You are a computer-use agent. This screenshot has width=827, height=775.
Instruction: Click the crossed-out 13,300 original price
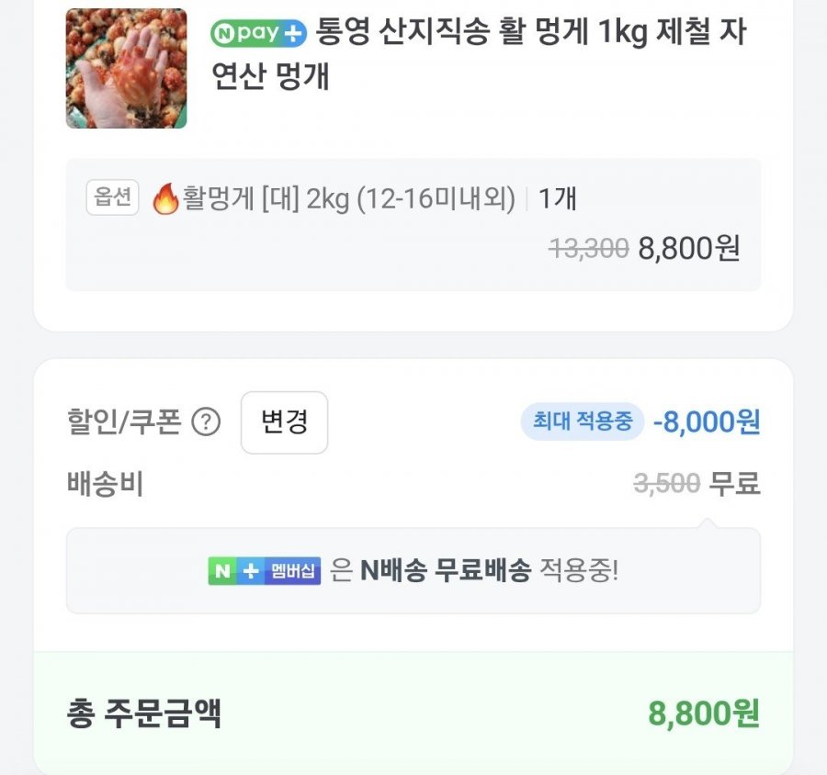click(x=588, y=248)
